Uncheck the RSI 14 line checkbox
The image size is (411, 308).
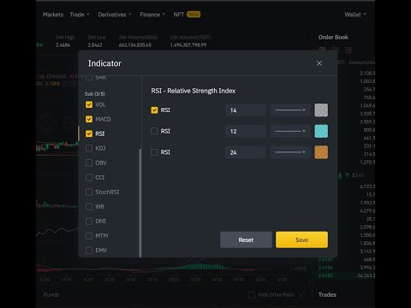coord(154,110)
